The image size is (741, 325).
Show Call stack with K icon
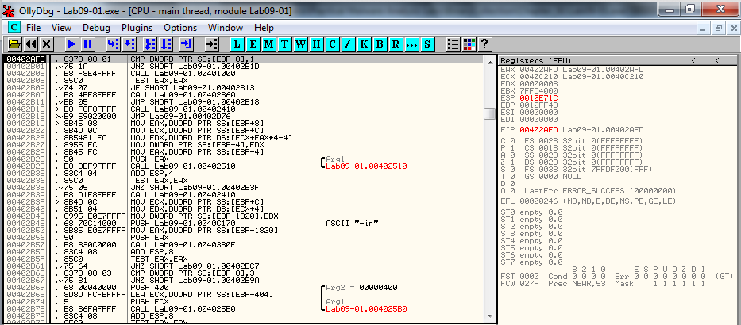[x=364, y=44]
